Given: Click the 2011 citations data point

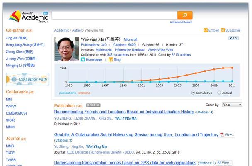Looking at the screenshot, I should [232, 68].
